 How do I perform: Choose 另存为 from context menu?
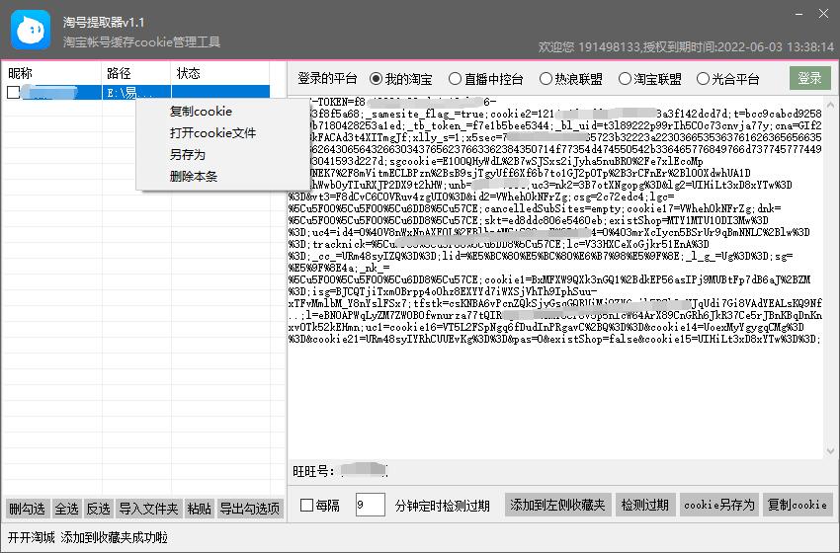[188, 155]
